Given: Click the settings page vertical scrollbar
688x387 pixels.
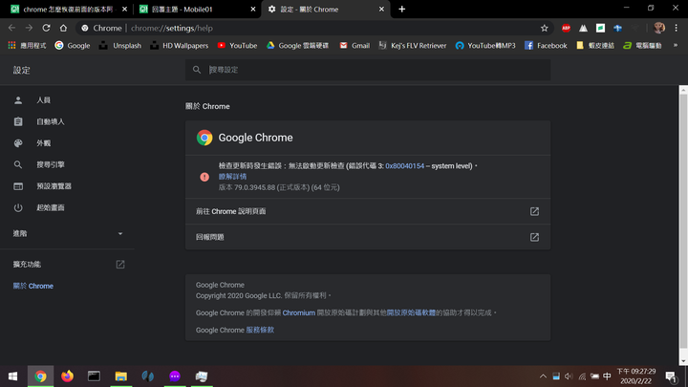Looking at the screenshot, I should point(683,222).
